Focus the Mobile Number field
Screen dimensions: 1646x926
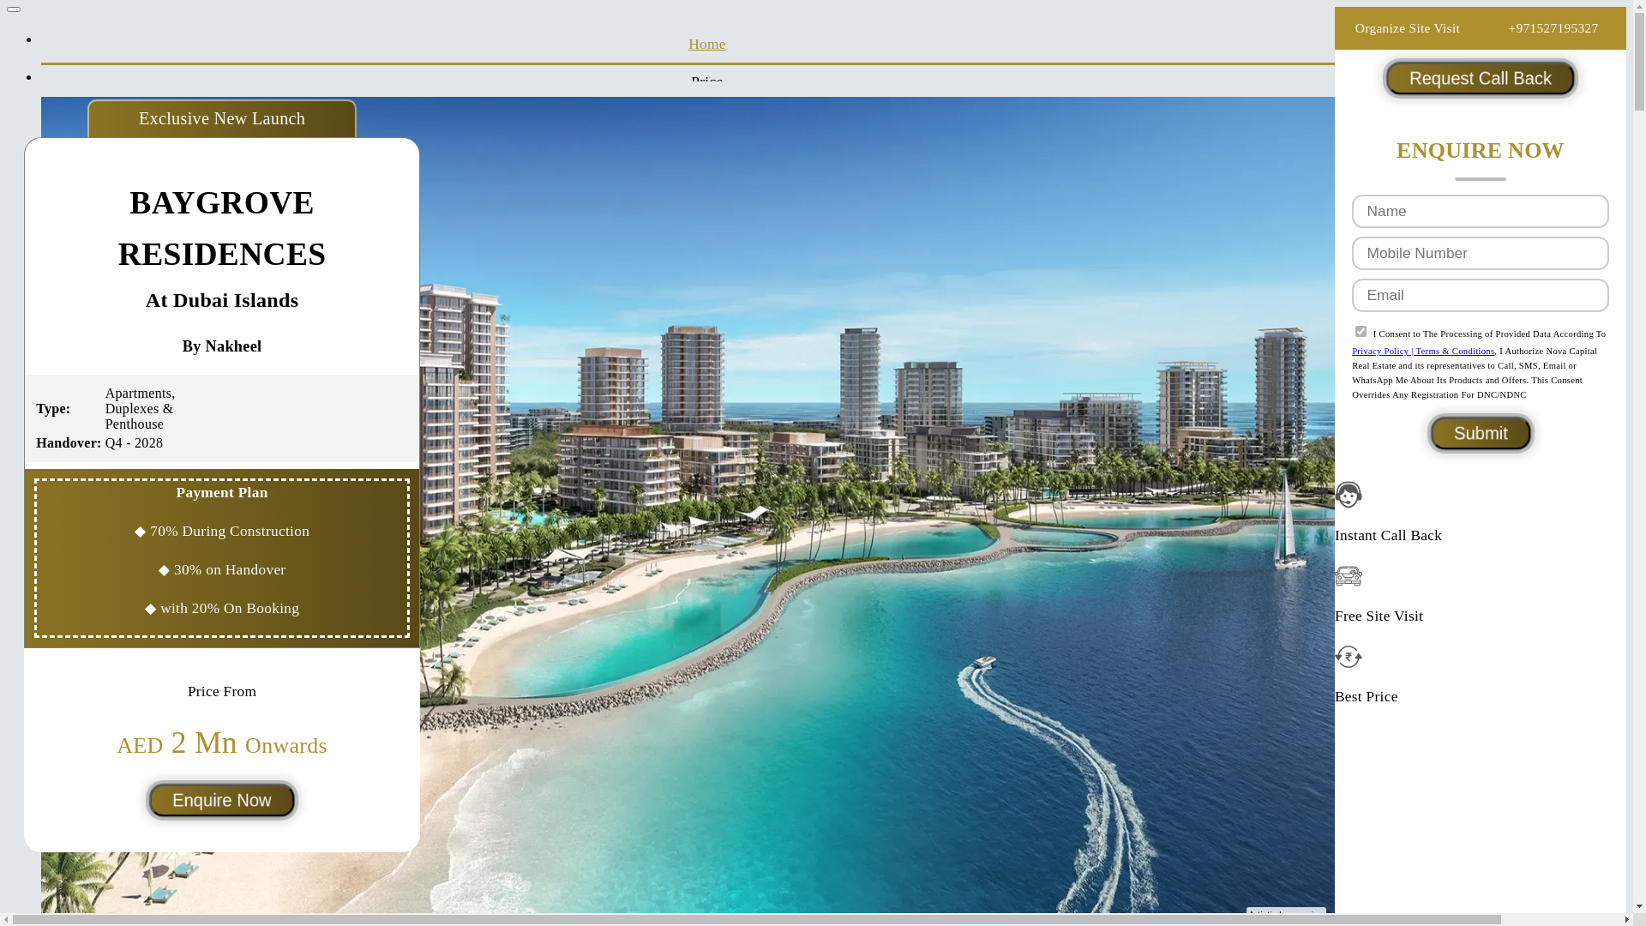(1480, 253)
